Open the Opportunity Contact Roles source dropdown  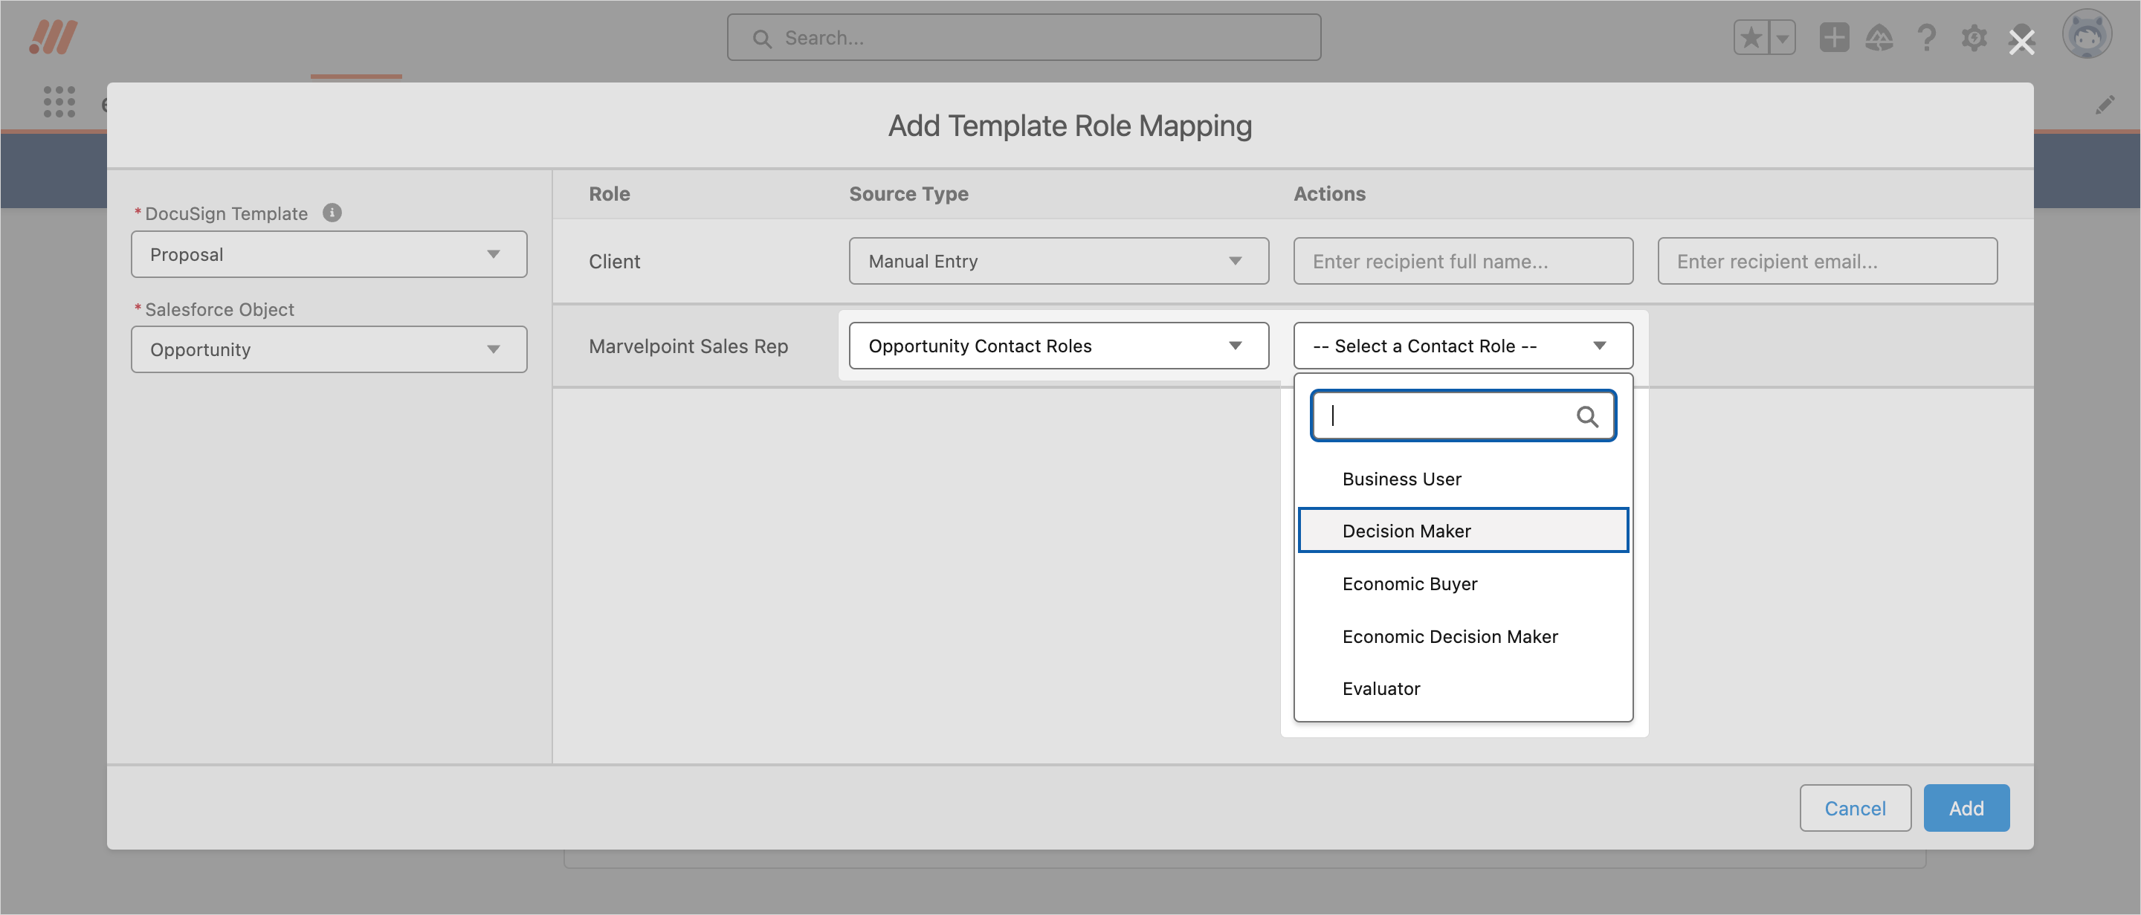(x=1058, y=346)
